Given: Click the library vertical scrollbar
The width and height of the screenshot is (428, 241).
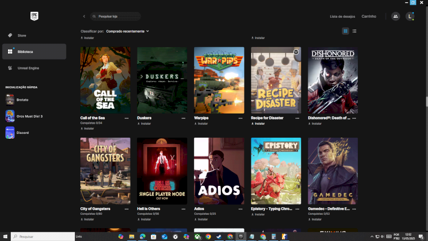Looking at the screenshot, I should (426, 101).
